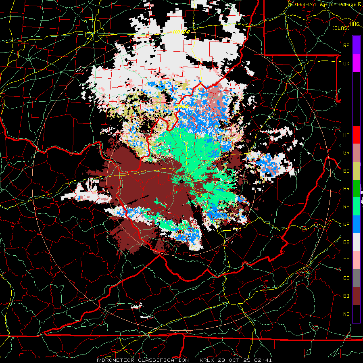Image resolution: width=363 pixels, height=363 pixels.
Task: Select the red HA legend swatch
Action: click(x=356, y=135)
